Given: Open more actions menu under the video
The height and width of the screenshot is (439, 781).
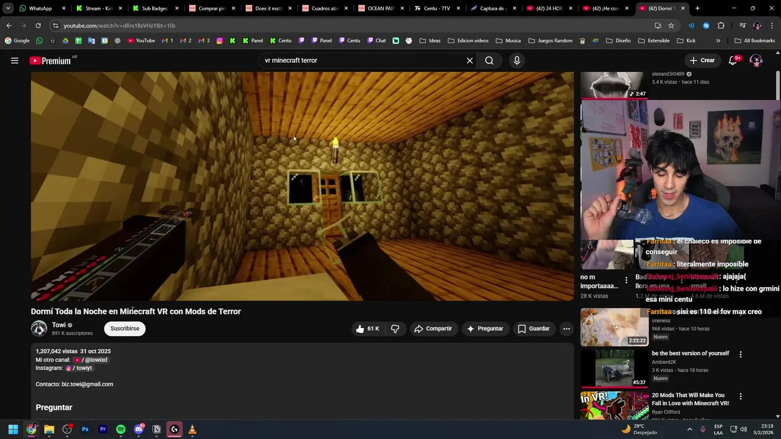Looking at the screenshot, I should (x=566, y=329).
